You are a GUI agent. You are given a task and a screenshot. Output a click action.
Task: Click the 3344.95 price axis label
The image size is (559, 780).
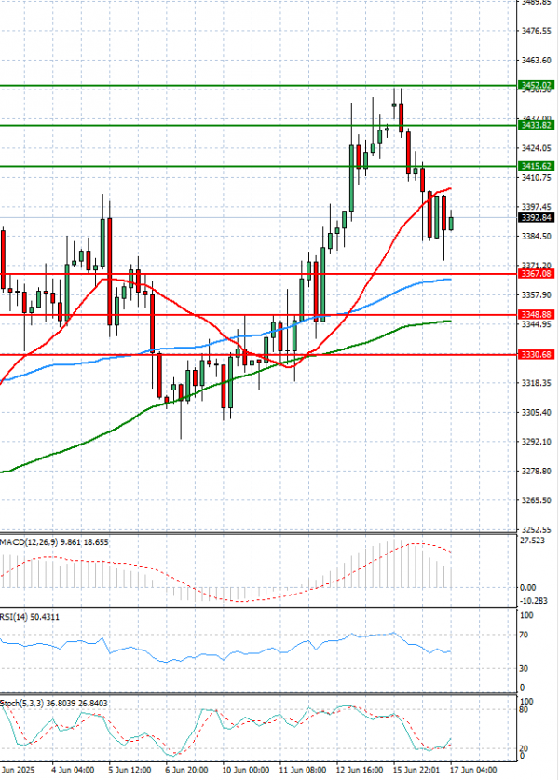click(536, 324)
